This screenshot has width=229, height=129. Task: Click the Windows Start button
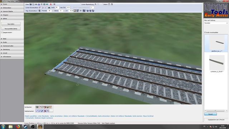[x=3, y=126]
